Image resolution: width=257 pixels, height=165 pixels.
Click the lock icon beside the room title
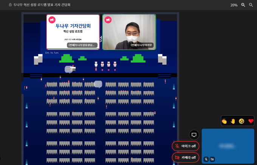click(x=10, y=5)
